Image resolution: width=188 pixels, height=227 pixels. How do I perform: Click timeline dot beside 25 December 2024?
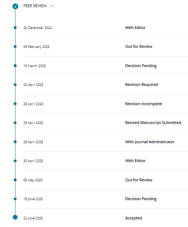click(x=15, y=28)
